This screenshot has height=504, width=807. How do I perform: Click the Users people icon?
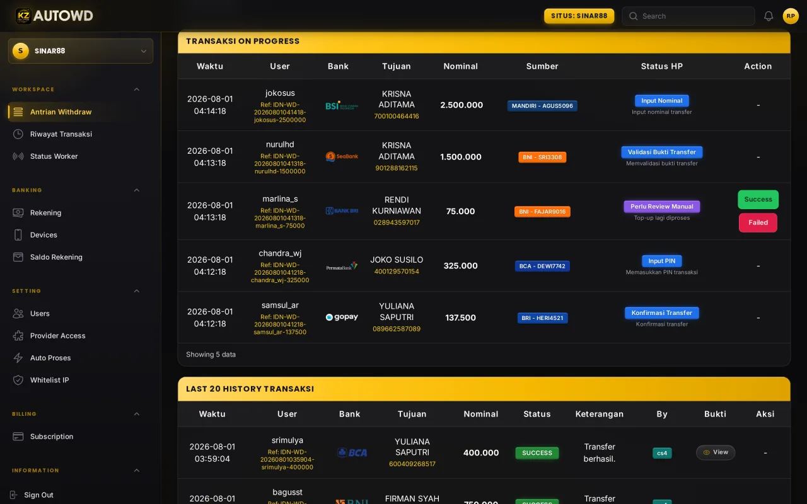[x=18, y=314]
